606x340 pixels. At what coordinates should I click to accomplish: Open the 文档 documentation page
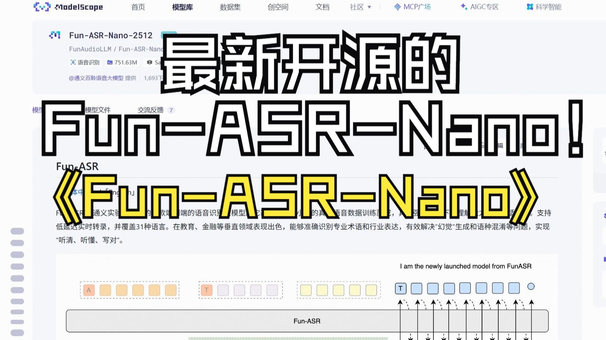[322, 7]
